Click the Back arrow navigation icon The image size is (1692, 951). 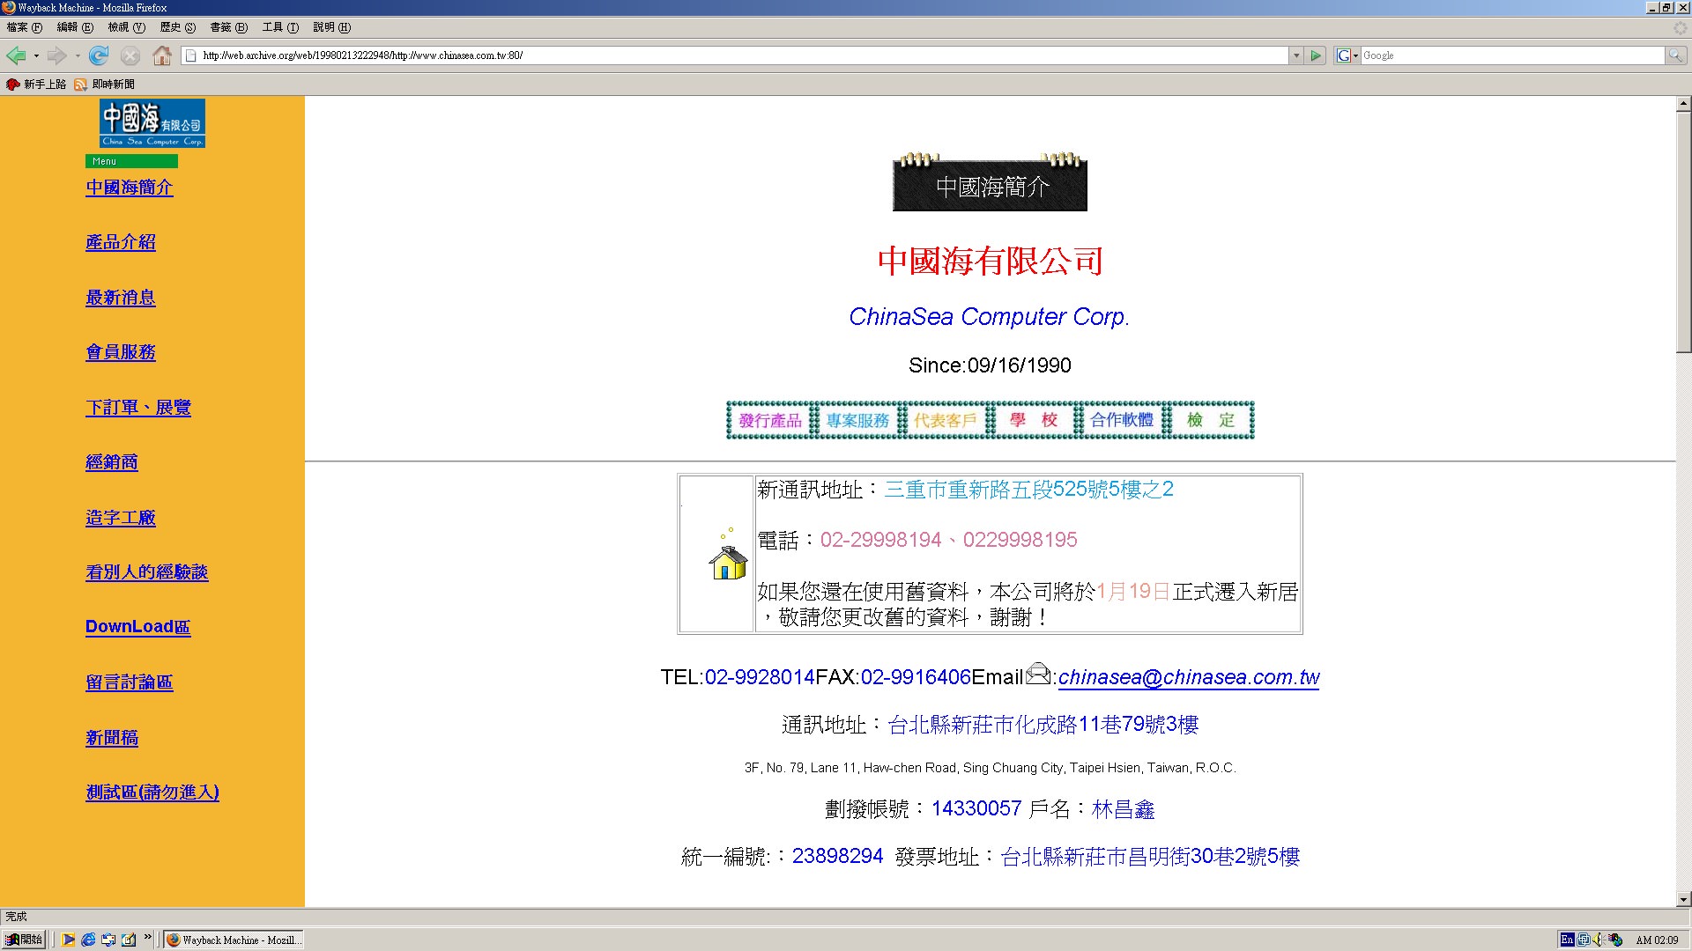pos(16,56)
